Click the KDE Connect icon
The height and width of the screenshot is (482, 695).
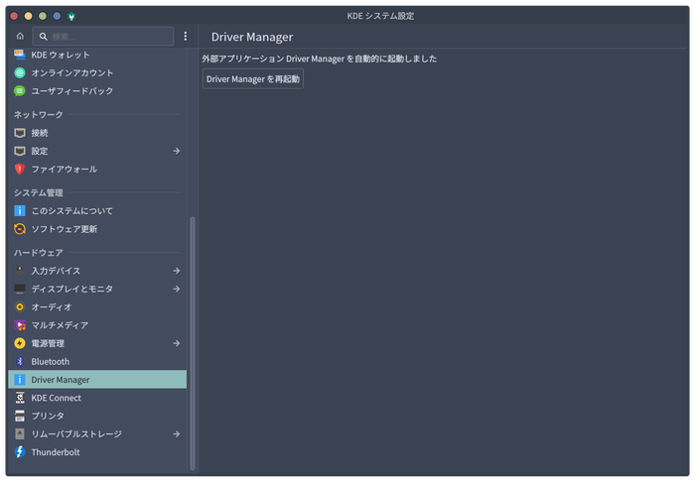pos(20,398)
